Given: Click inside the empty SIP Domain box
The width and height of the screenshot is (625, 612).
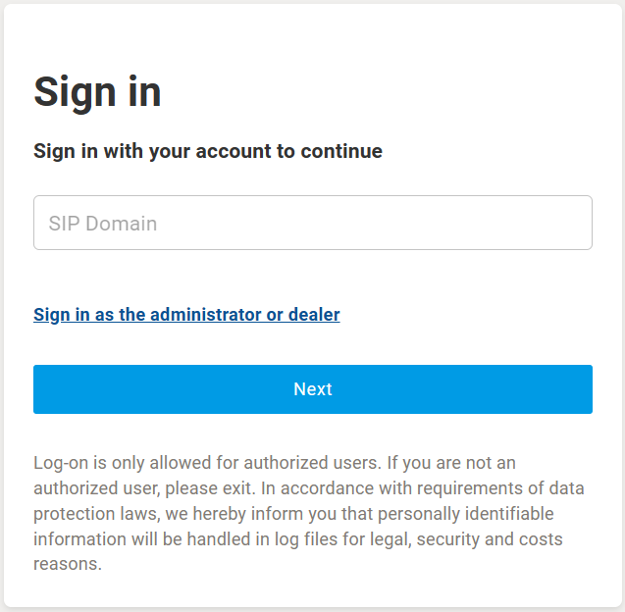Looking at the screenshot, I should (x=312, y=223).
